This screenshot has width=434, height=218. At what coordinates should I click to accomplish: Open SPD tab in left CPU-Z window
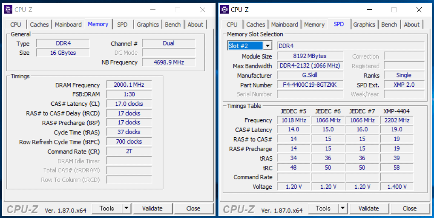pos(122,24)
